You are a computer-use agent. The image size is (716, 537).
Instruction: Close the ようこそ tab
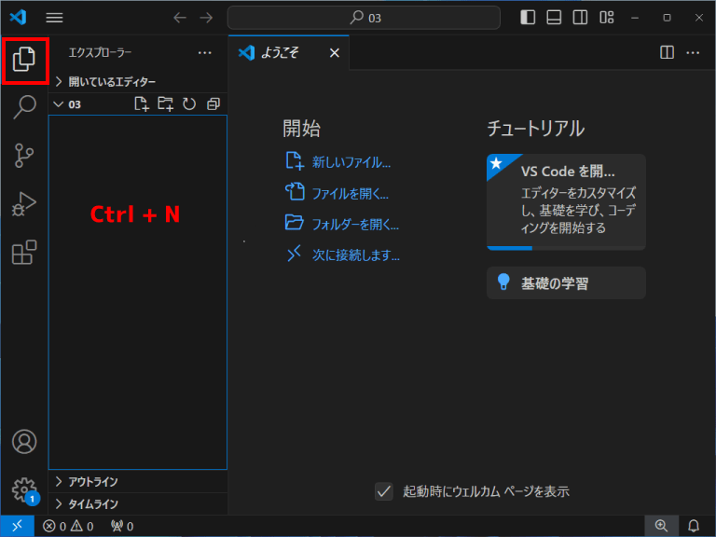click(x=335, y=53)
